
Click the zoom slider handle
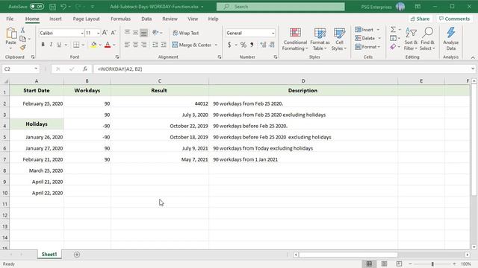pyautogui.click(x=432, y=264)
